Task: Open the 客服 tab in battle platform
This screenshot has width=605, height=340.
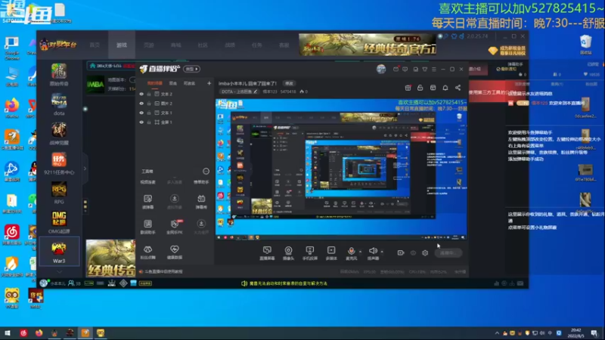Action: click(x=284, y=45)
